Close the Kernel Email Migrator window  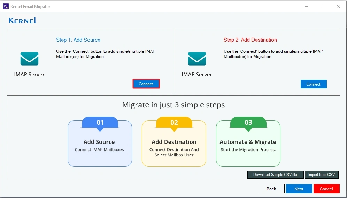[x=338, y=6]
